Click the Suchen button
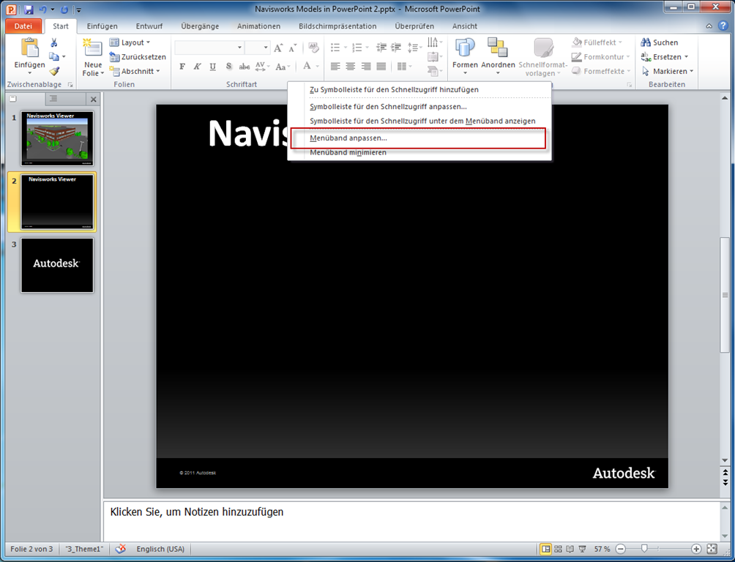The image size is (735, 562). tap(660, 42)
